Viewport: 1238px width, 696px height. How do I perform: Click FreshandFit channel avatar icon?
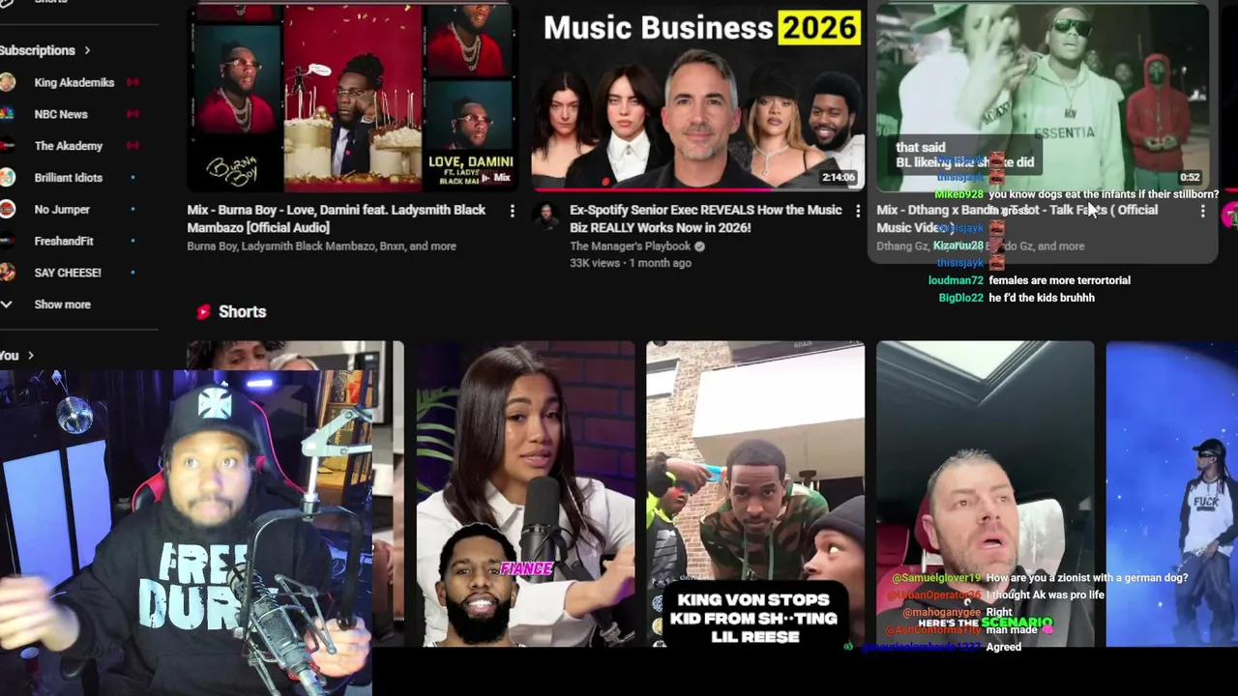7,241
